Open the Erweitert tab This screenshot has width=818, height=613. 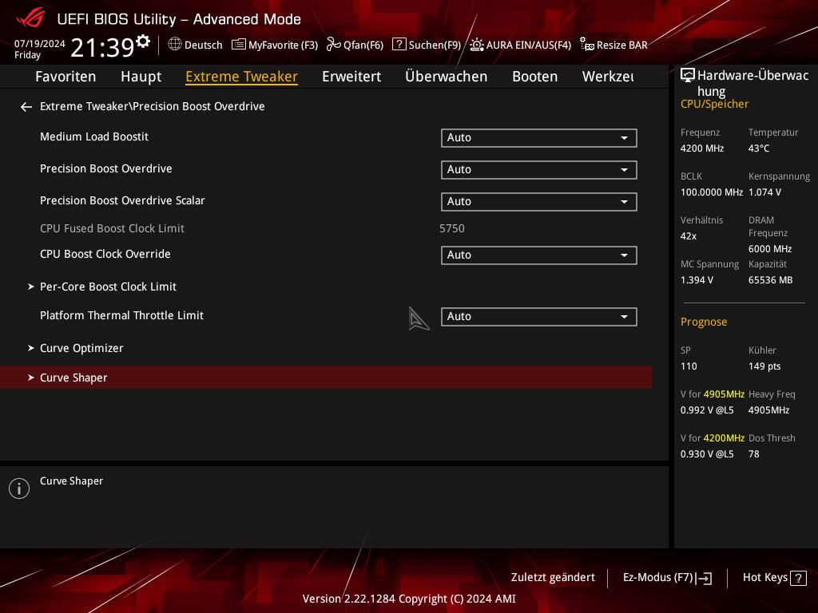pyautogui.click(x=351, y=77)
